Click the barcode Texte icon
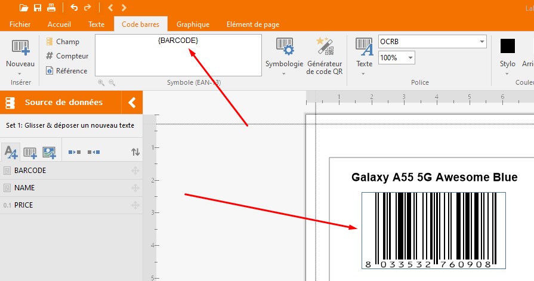Viewport: 534px width, 281px height. pyautogui.click(x=364, y=47)
